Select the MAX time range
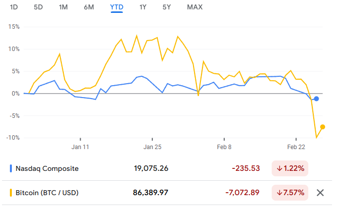 pyautogui.click(x=194, y=7)
